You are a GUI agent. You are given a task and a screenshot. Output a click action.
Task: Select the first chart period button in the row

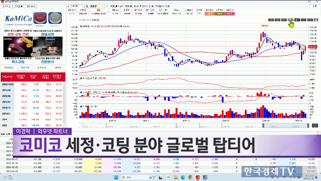pyautogui.click(x=271, y=20)
